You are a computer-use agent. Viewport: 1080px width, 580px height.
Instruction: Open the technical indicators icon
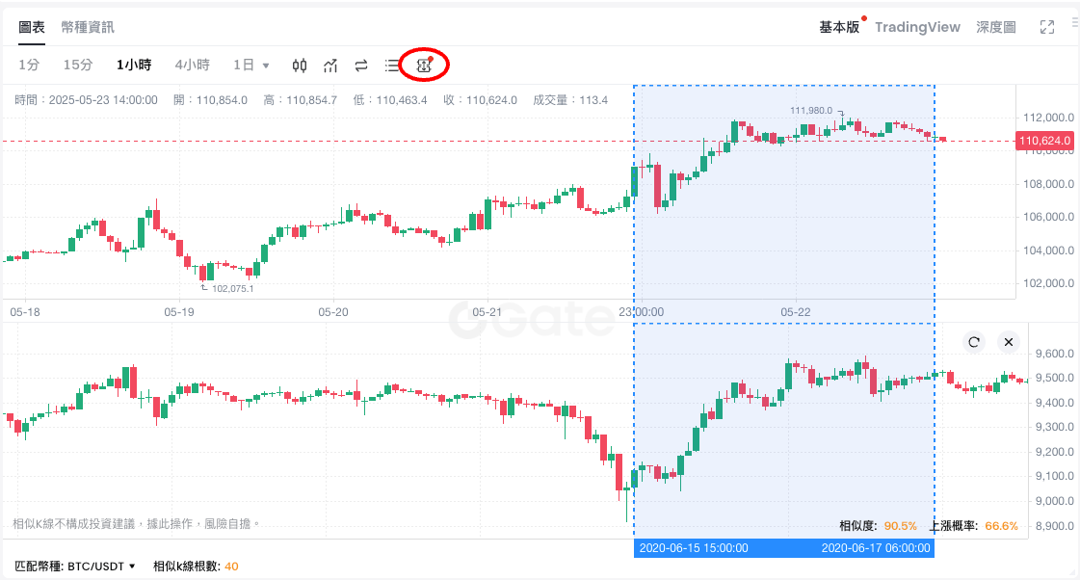[x=330, y=66]
